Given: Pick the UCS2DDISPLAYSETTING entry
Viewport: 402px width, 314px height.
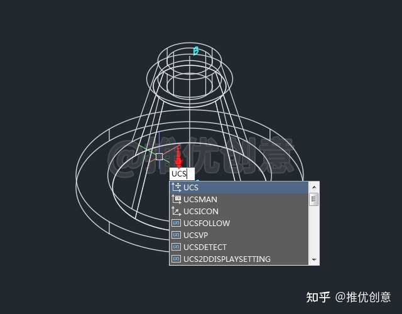Looking at the screenshot, I should [x=239, y=259].
